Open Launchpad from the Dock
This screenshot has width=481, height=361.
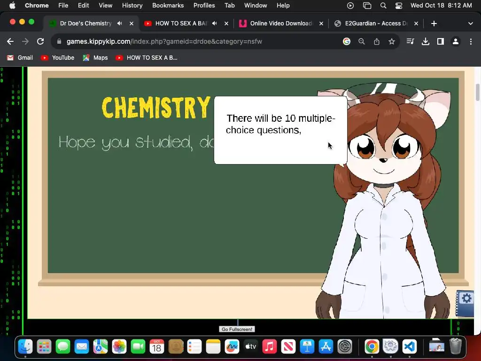[x=44, y=347]
